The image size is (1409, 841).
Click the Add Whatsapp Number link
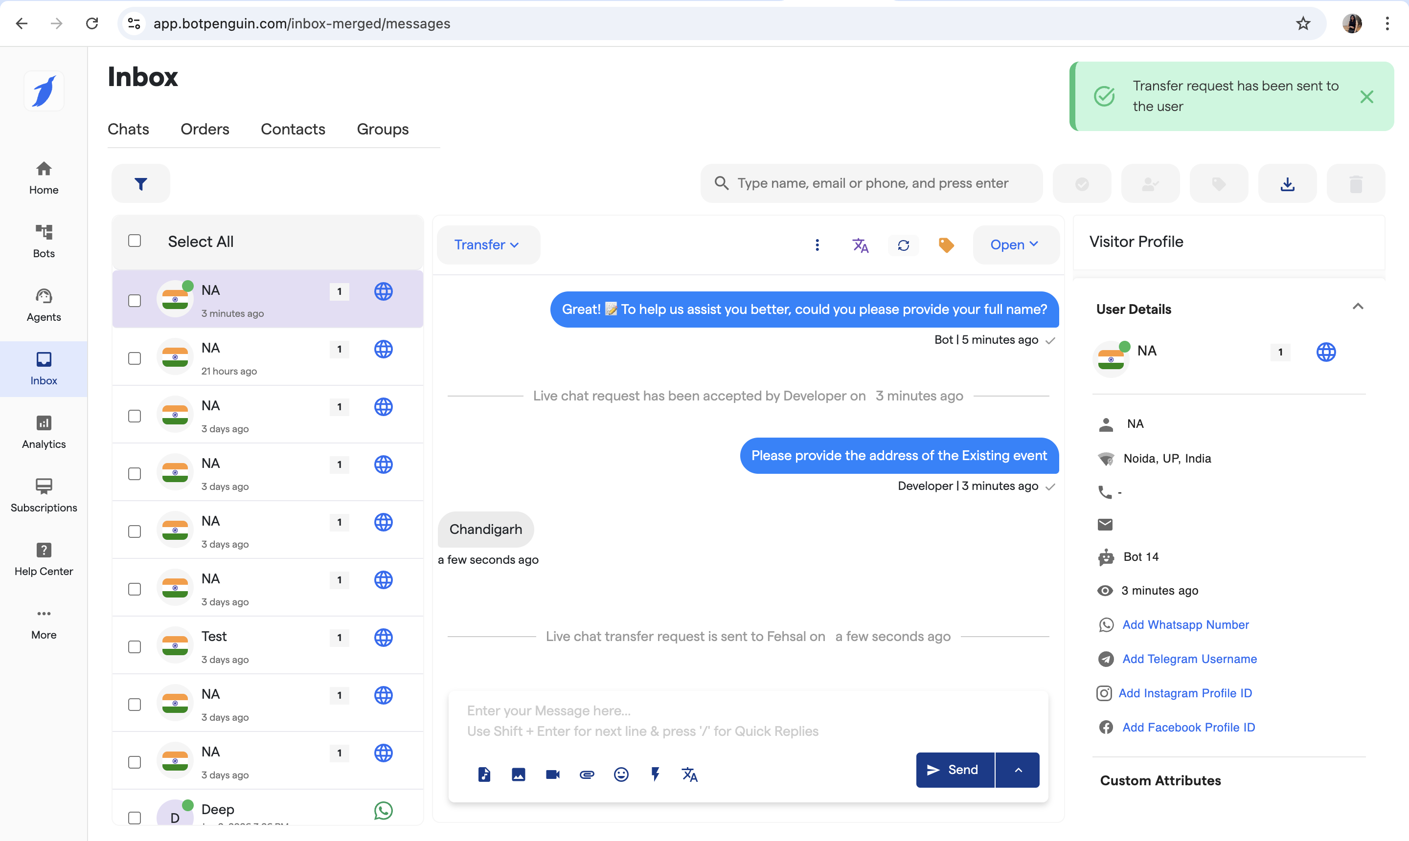pos(1185,624)
